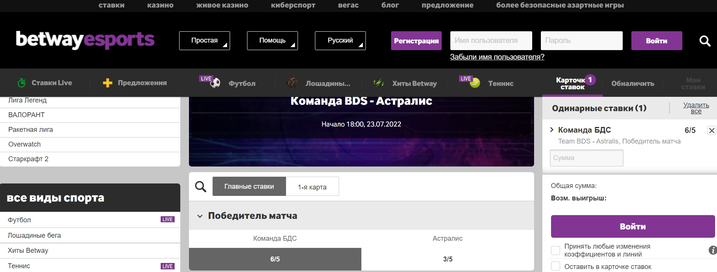Open the Русский language dropdown

click(x=340, y=41)
